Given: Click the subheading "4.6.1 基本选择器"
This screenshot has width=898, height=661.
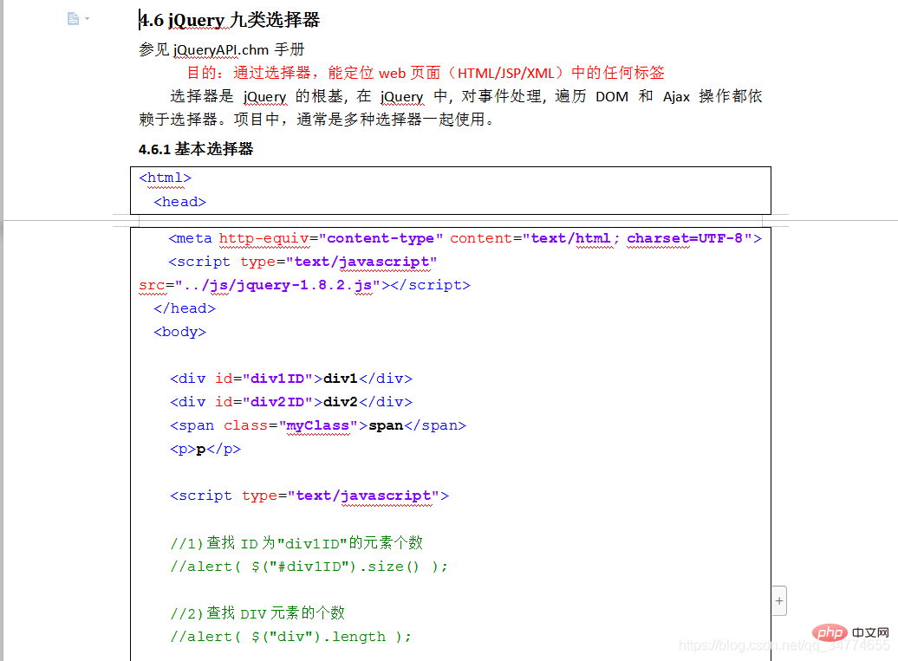Looking at the screenshot, I should [x=196, y=149].
